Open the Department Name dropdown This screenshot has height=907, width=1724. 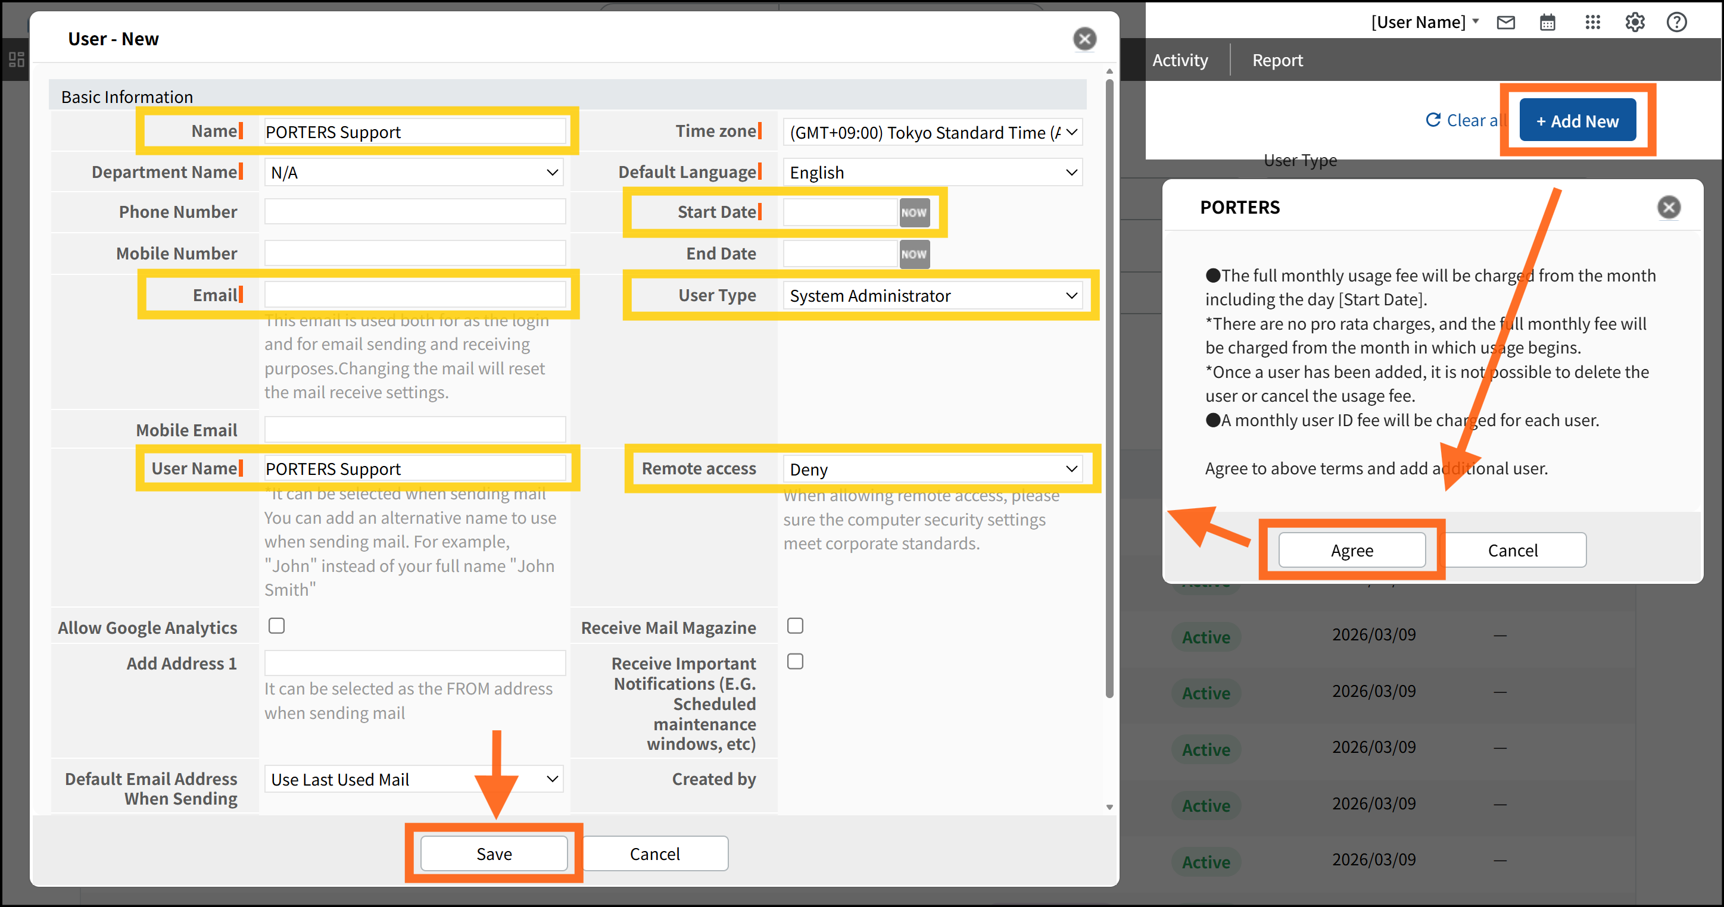414,173
